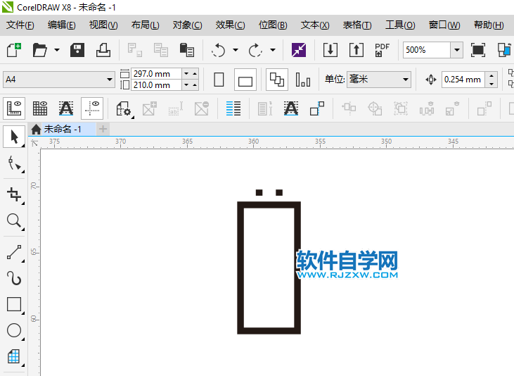
Task: Save the document with floppy icon
Action: (77, 50)
